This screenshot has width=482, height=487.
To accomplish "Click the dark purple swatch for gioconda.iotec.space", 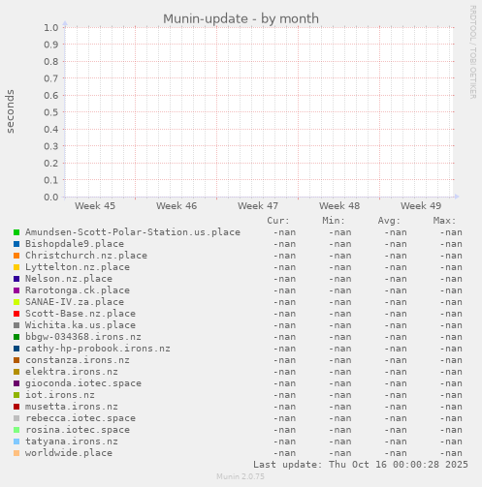I will point(16,383).
